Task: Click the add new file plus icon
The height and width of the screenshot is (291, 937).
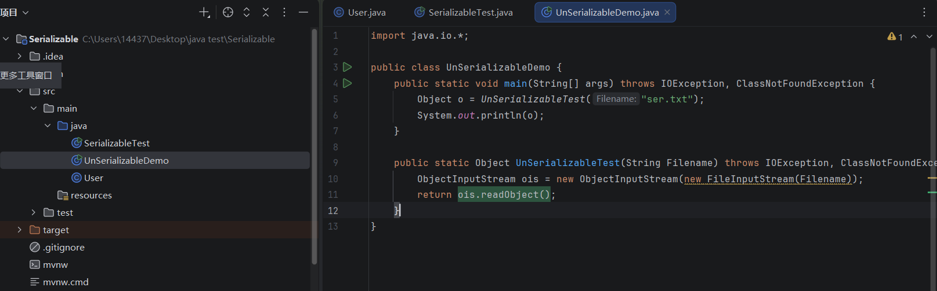Action: [x=204, y=12]
